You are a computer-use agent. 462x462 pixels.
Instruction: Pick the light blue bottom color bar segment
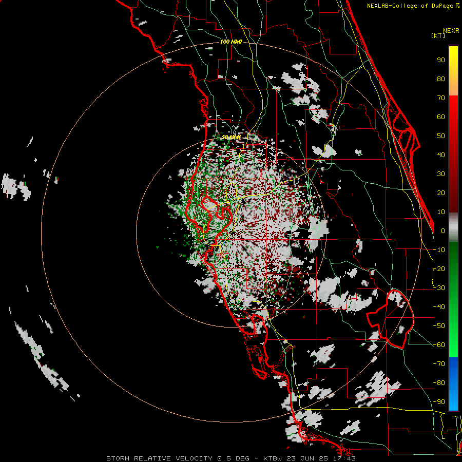point(453,401)
